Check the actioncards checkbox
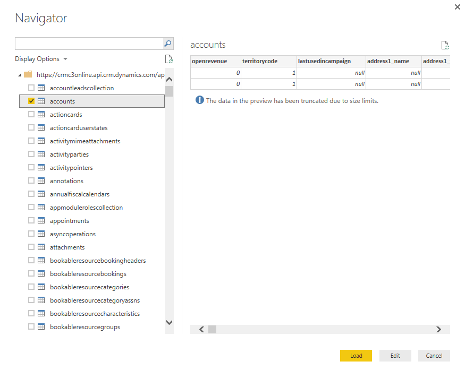This screenshot has width=465, height=370. [x=31, y=114]
